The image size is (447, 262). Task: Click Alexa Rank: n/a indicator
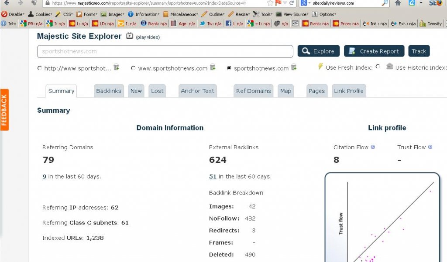pos(154,24)
